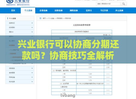This screenshot has height=99, width=136.
Task: Open the 首页 navigation tab
Action: tap(13, 11)
